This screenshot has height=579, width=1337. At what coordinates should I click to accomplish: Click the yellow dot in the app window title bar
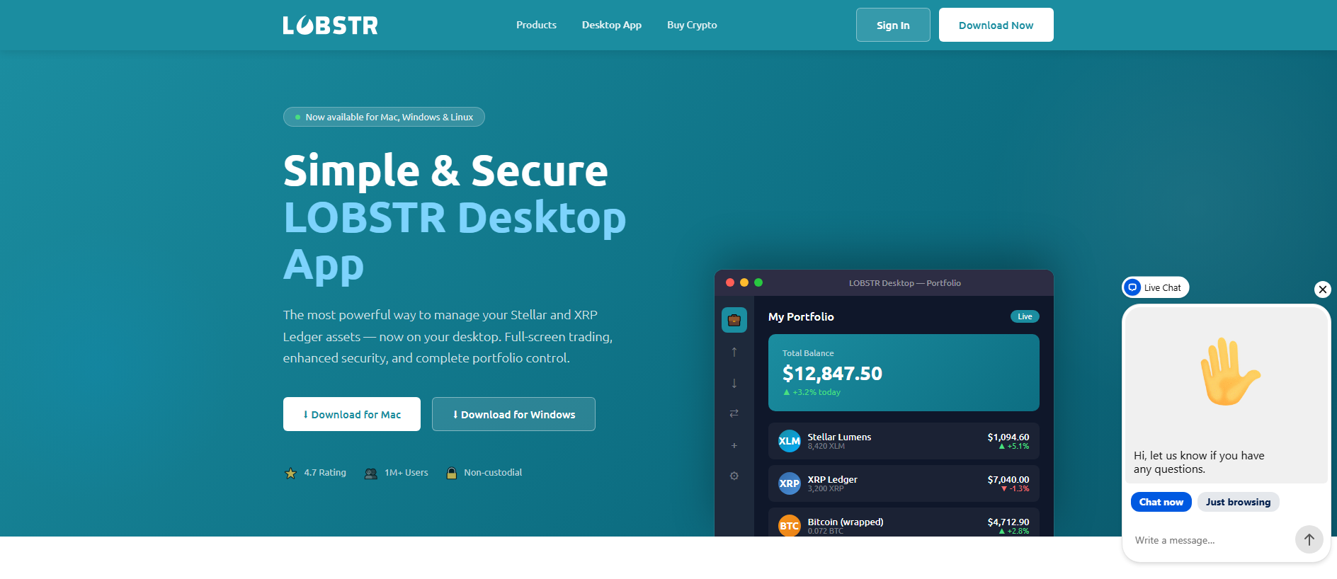pyautogui.click(x=744, y=282)
